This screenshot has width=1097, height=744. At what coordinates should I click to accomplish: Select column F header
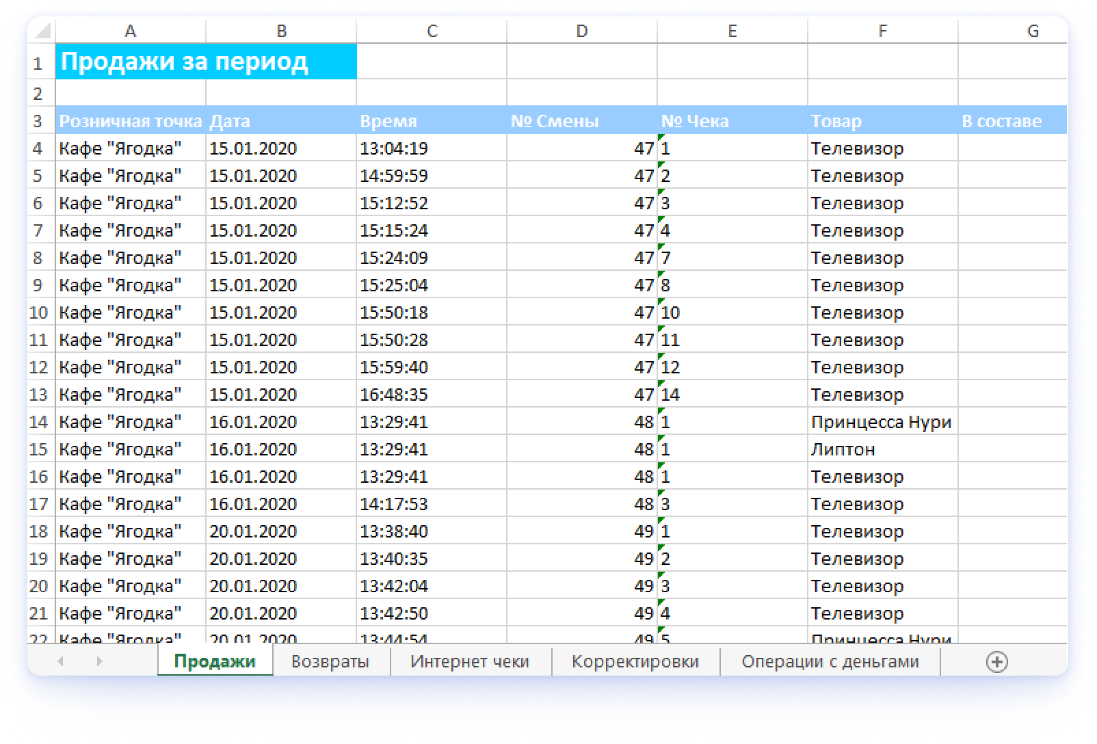(883, 31)
